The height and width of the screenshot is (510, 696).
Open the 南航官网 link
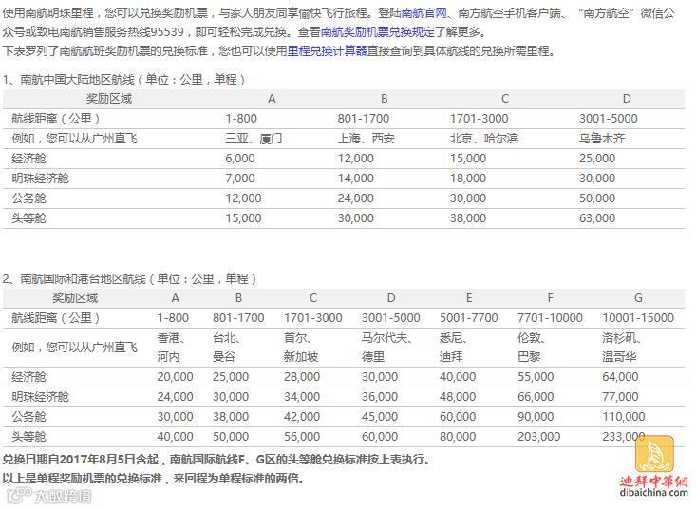(x=423, y=13)
